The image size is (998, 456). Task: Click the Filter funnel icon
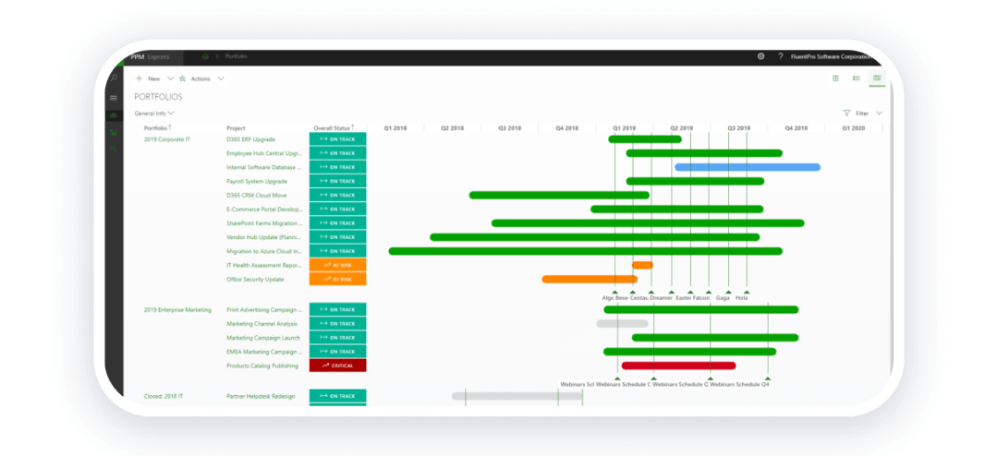pyautogui.click(x=846, y=114)
